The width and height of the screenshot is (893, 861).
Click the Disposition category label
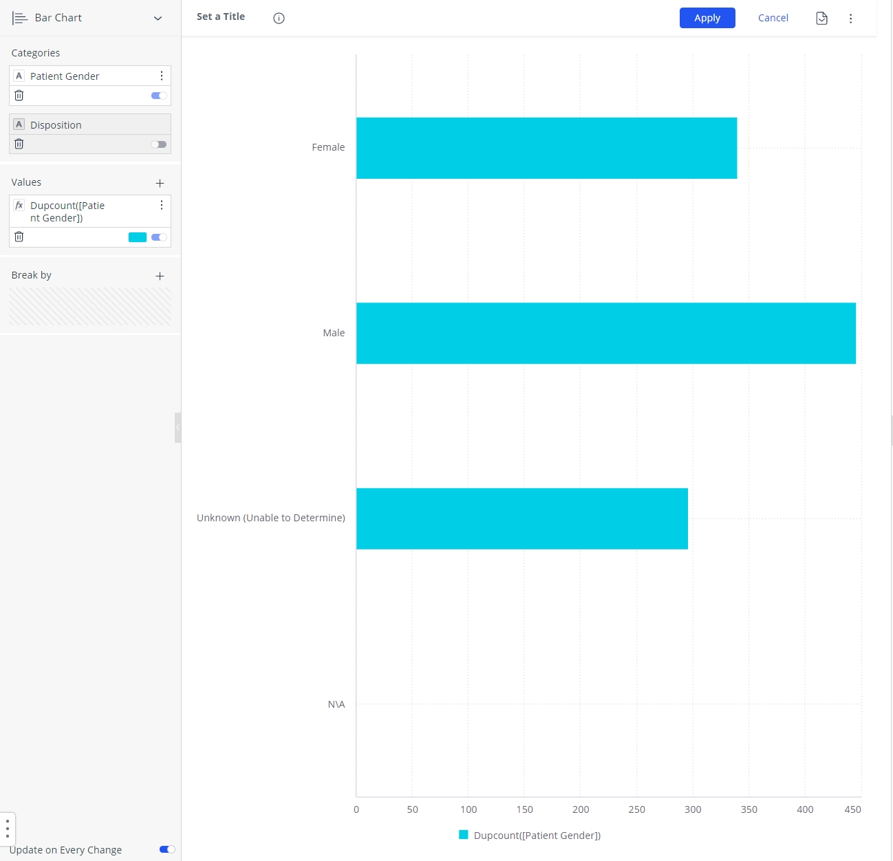(56, 125)
